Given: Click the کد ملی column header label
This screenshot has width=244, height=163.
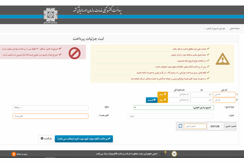Looking at the screenshot, I should [x=224, y=90].
